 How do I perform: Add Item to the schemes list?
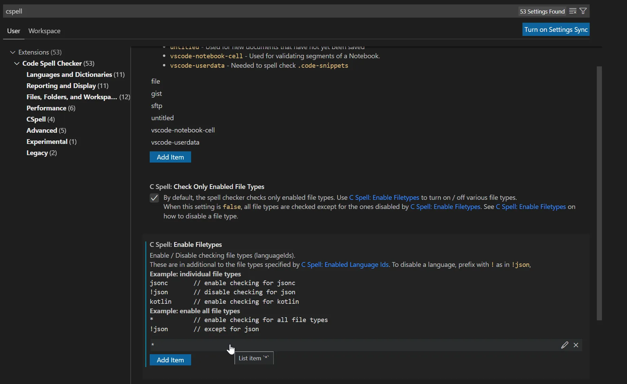coord(170,157)
